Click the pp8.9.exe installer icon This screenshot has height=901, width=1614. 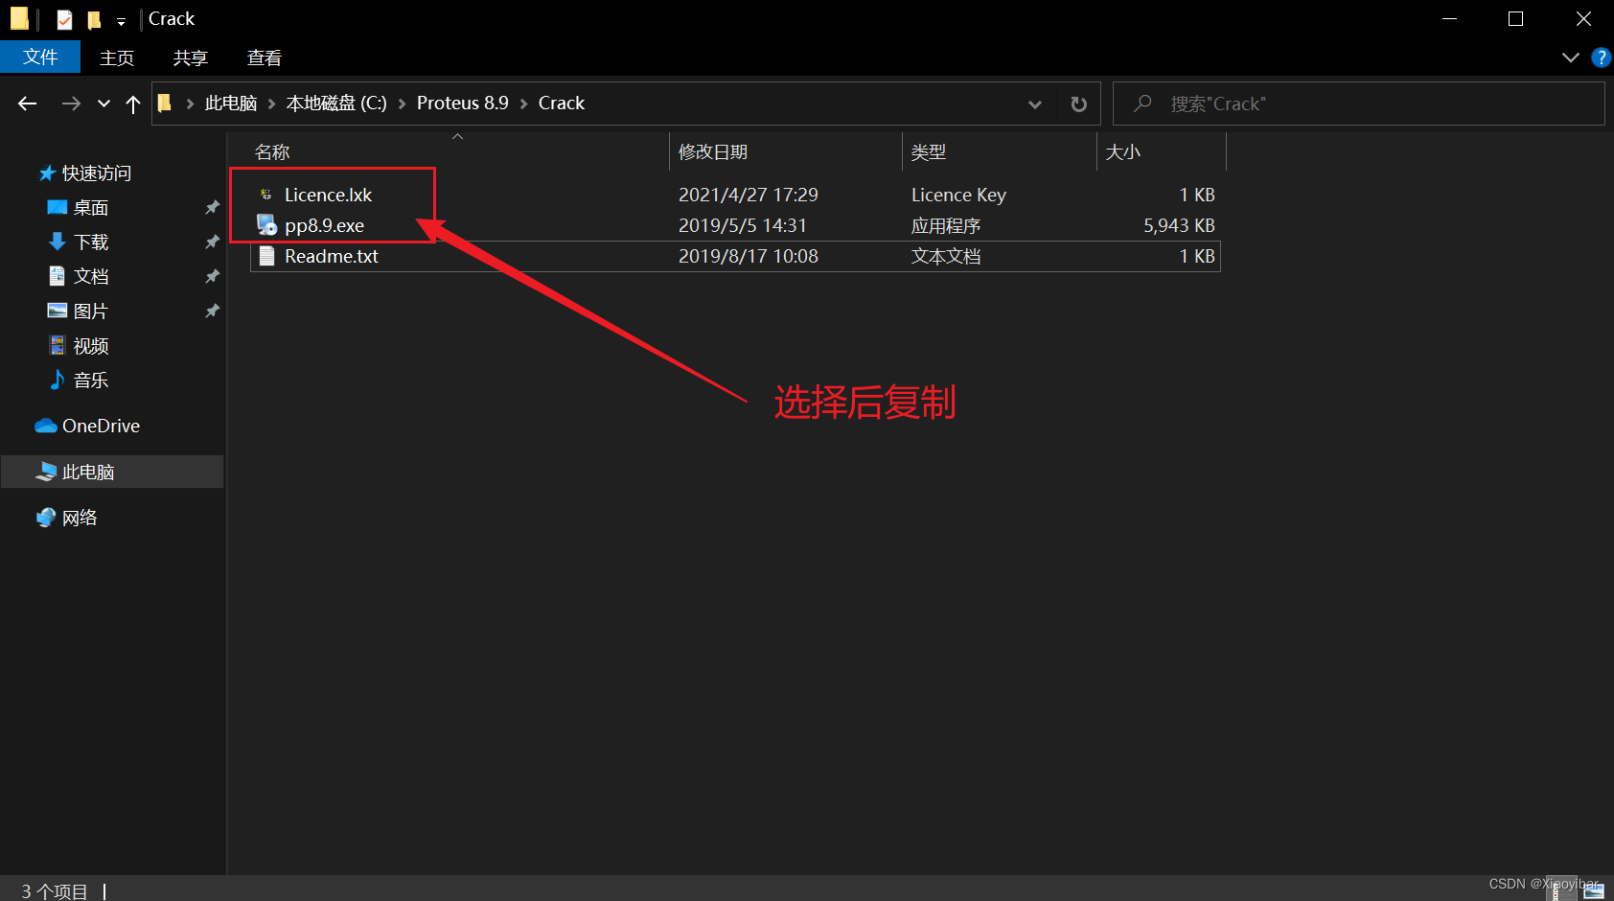(267, 225)
